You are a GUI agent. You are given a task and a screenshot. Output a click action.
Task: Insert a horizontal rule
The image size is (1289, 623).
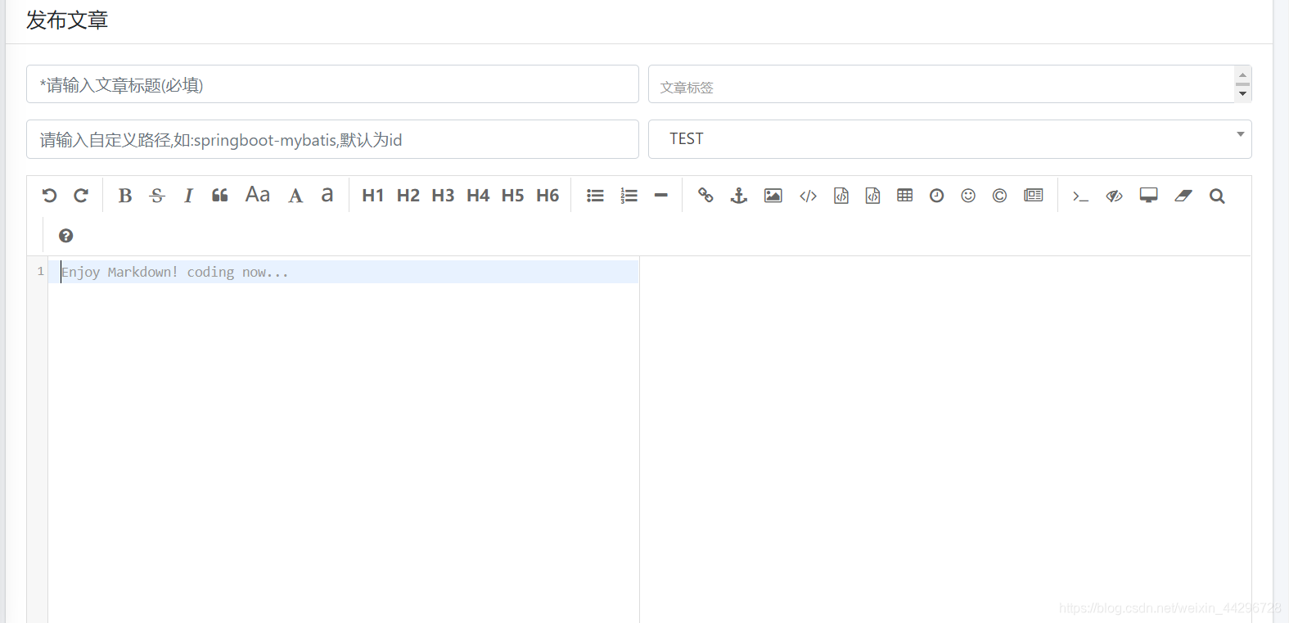661,196
